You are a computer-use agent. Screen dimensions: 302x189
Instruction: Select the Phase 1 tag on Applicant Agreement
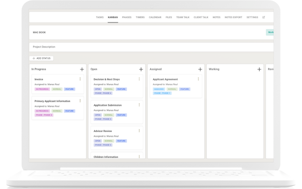162,93
